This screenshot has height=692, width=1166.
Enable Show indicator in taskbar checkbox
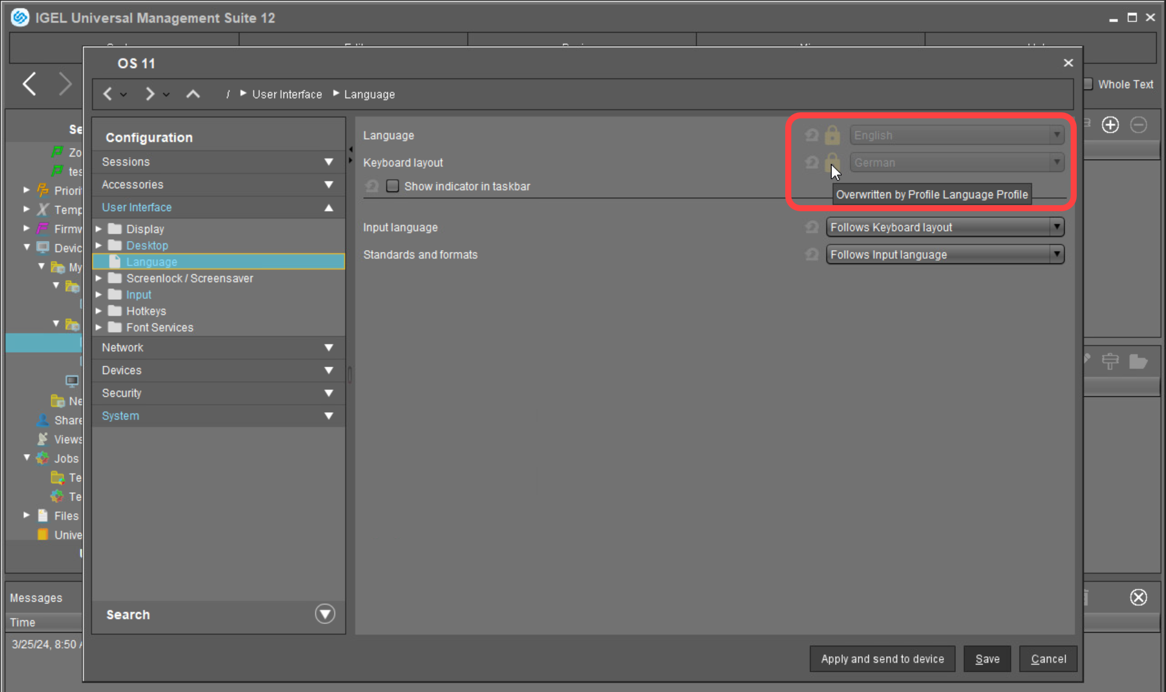coord(393,186)
